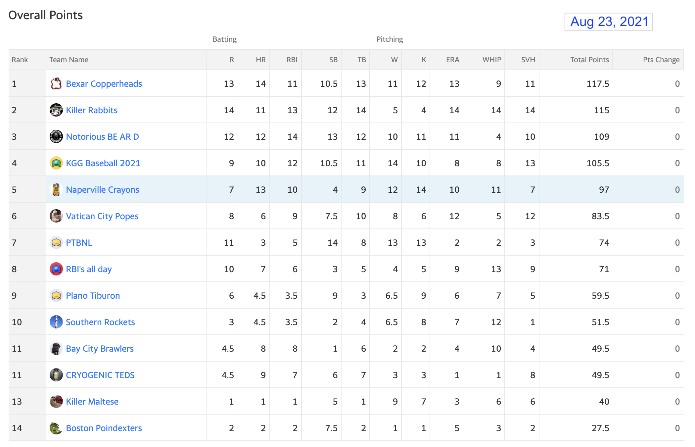This screenshot has width=695, height=447.
Task: Click the Bexar Copperheads team logo icon
Action: click(x=56, y=83)
